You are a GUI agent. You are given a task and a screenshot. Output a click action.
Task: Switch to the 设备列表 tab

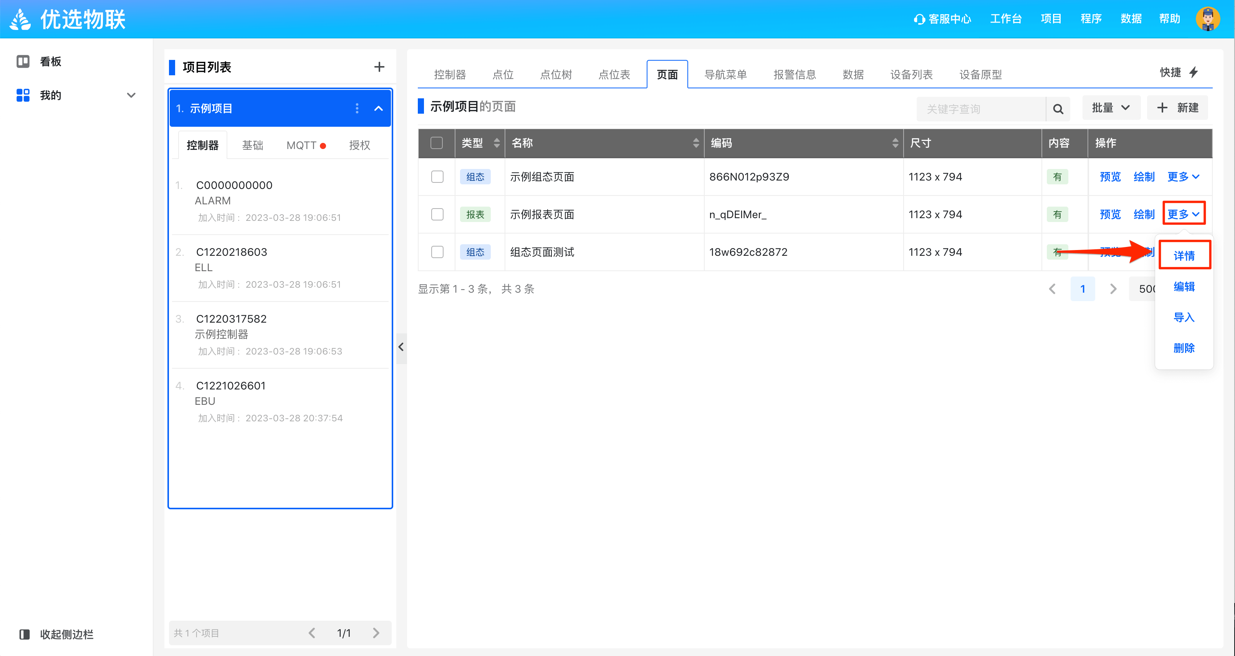[x=911, y=75]
